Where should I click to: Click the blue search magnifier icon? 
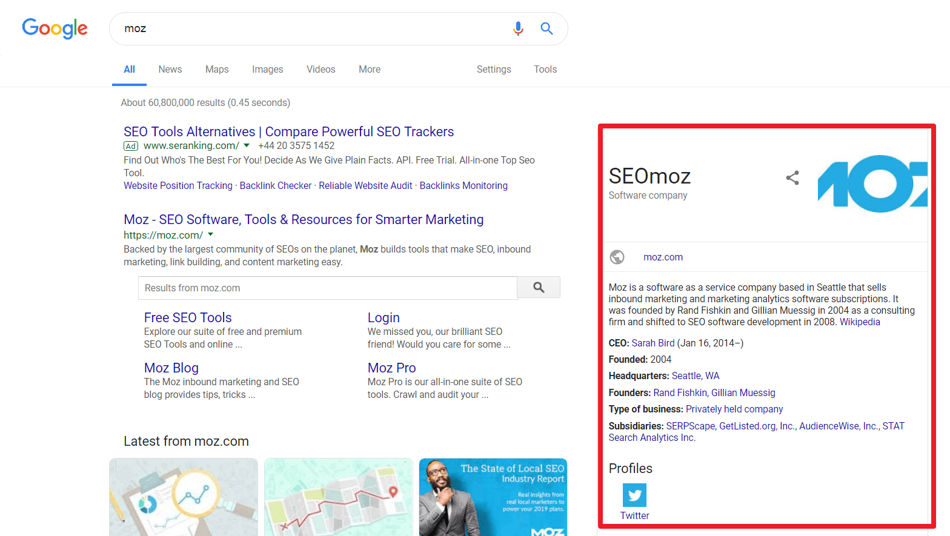coord(546,28)
